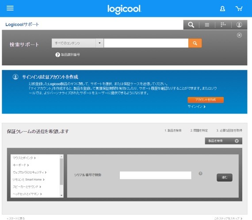Click the dropdown arrow beside すべてのコンテンツ
The height and width of the screenshot is (220, 252).
(x=99, y=43)
